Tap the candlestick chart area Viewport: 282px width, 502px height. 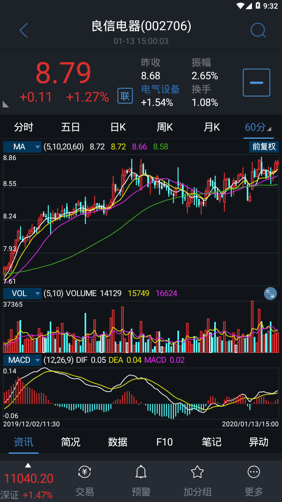(x=141, y=220)
